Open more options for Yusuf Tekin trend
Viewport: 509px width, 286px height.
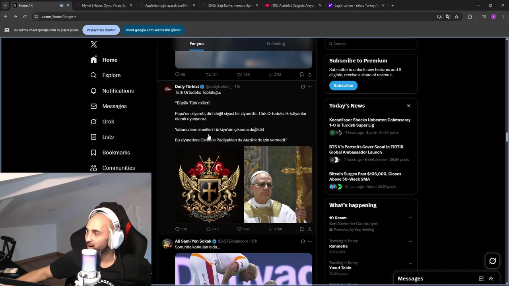tap(410, 263)
